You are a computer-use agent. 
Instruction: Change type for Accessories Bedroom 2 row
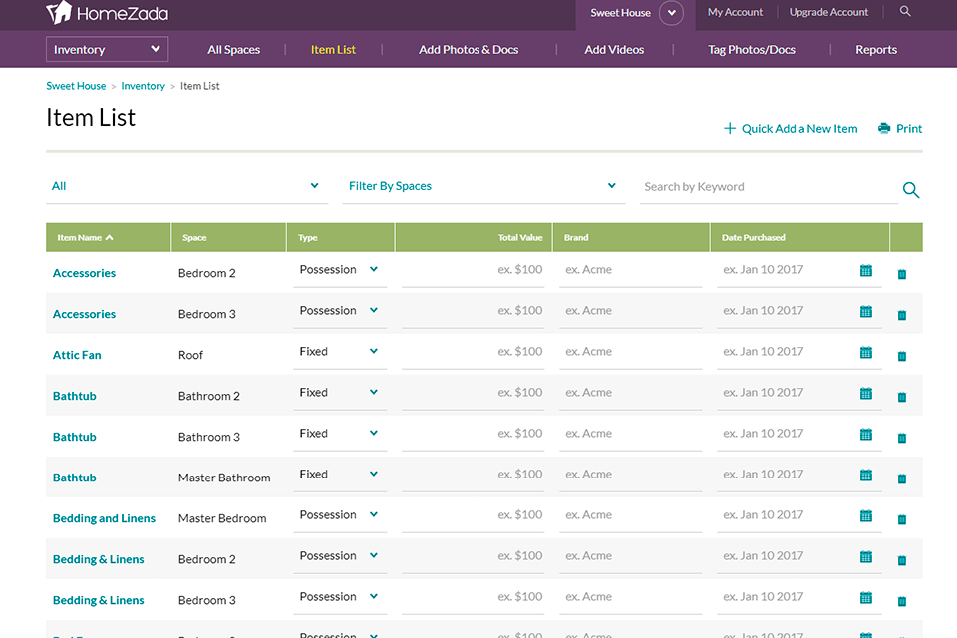339,270
